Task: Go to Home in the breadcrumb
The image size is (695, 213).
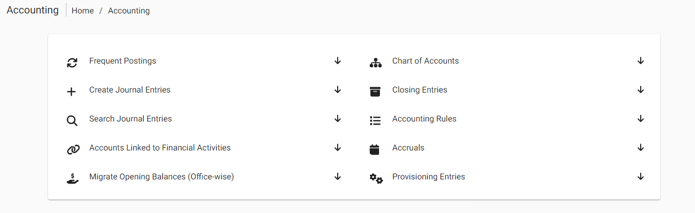Action: (x=83, y=11)
